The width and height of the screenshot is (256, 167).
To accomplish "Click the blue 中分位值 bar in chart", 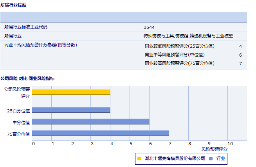I will [90, 122].
